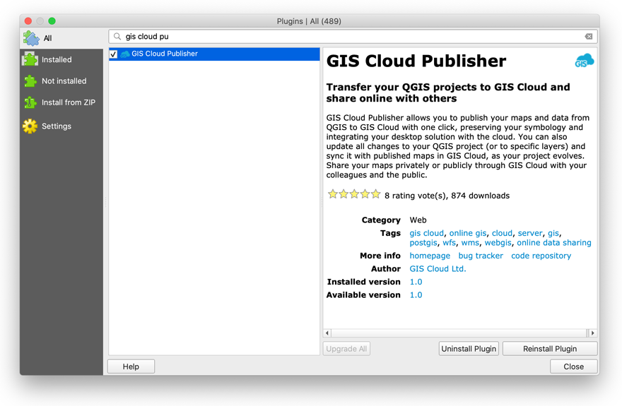622x406 pixels.
Task: Open the Install from ZIP tab
Action: click(61, 102)
